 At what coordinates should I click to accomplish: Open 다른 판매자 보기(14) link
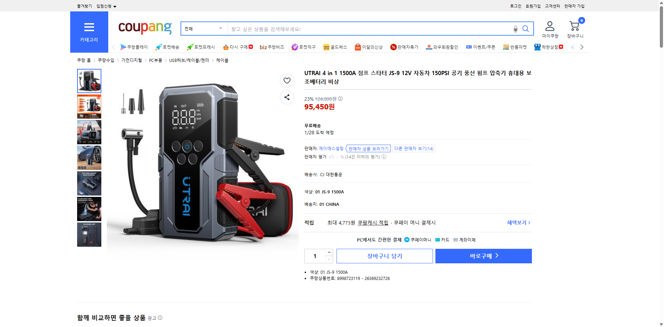click(414, 148)
